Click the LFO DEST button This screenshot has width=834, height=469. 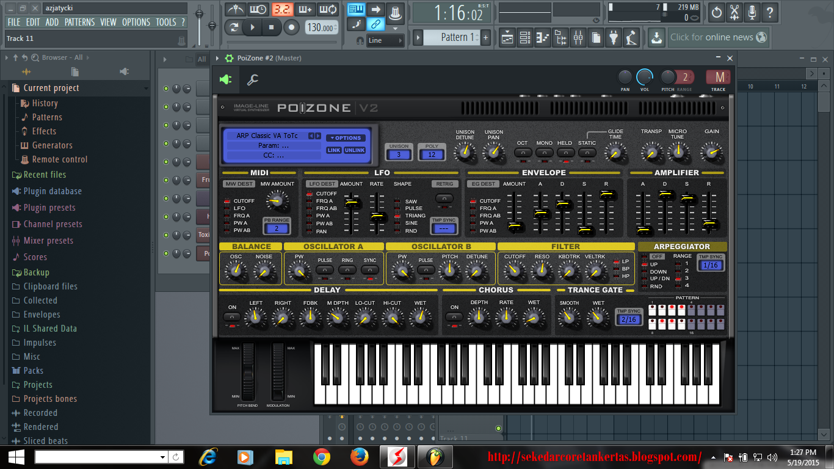[x=321, y=184]
